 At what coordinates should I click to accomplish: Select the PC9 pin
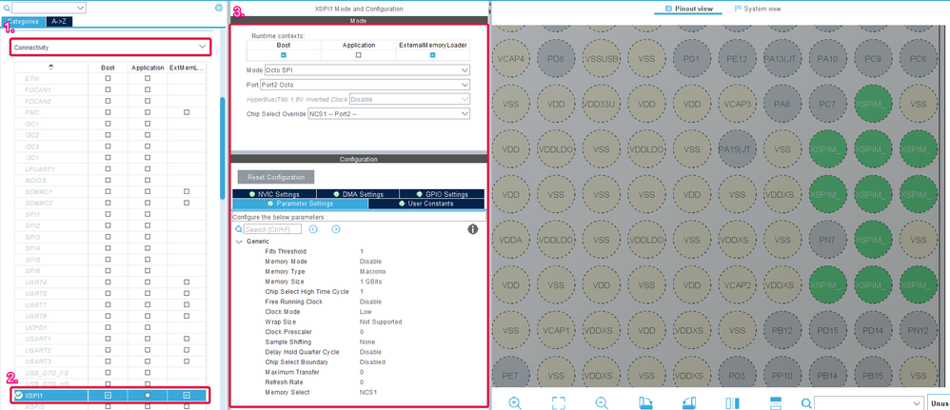pos(873,59)
